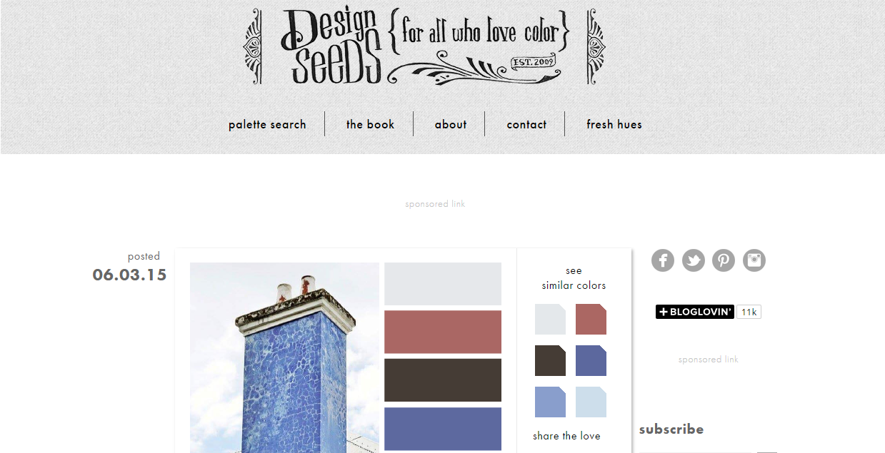Choose the periwinkle blue similar-color swatch

tap(550, 402)
